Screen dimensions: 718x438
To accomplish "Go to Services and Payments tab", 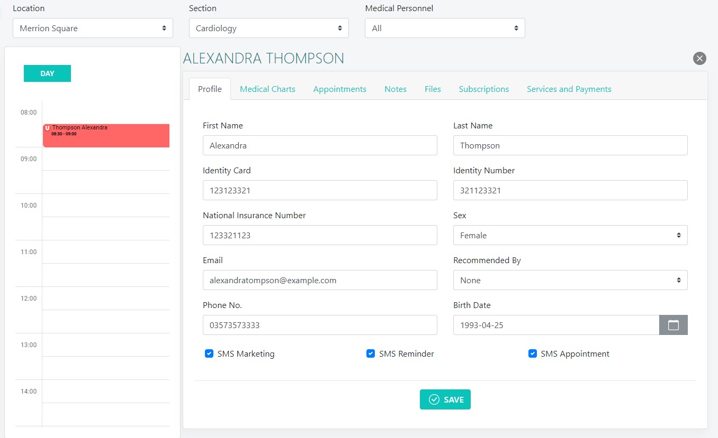I will tap(569, 89).
